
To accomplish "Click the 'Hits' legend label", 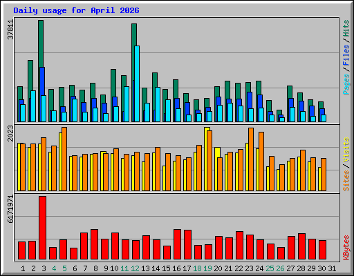I will coord(346,28).
